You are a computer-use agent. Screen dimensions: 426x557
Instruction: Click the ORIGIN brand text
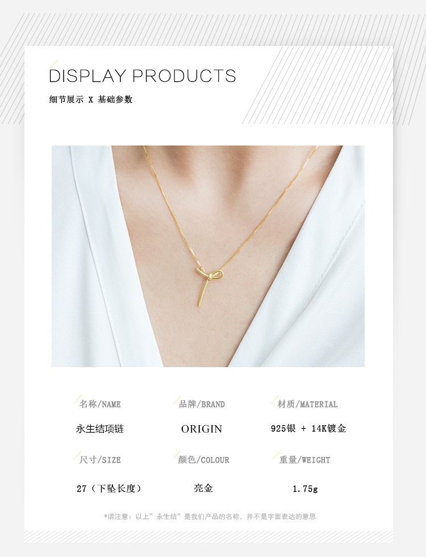201,429
